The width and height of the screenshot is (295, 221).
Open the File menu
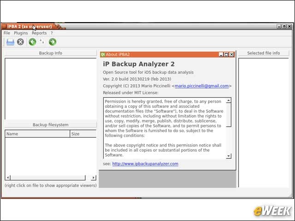[7, 33]
